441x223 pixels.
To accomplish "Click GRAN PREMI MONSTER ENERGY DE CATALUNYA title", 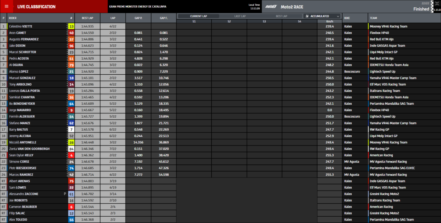I will [138, 7].
